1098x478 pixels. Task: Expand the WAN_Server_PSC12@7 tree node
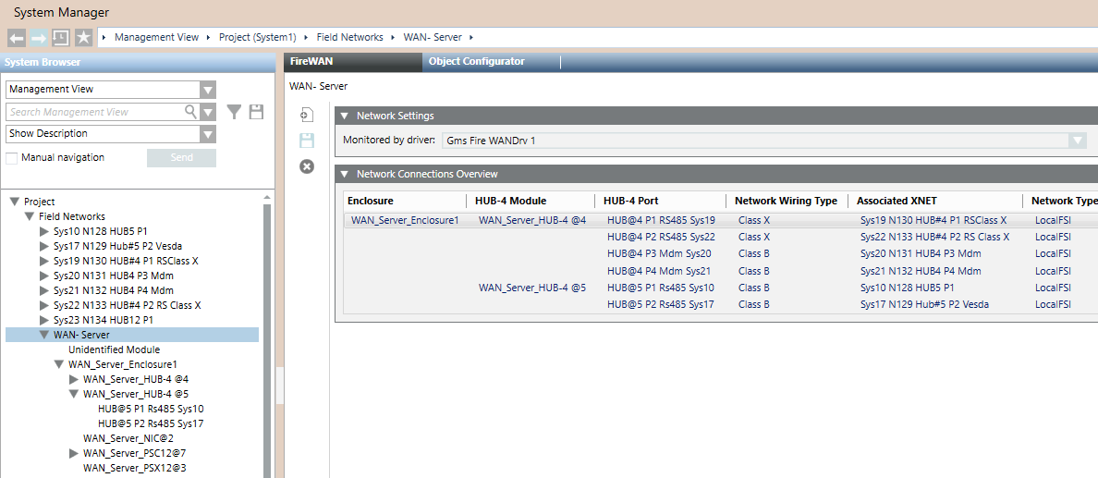75,453
